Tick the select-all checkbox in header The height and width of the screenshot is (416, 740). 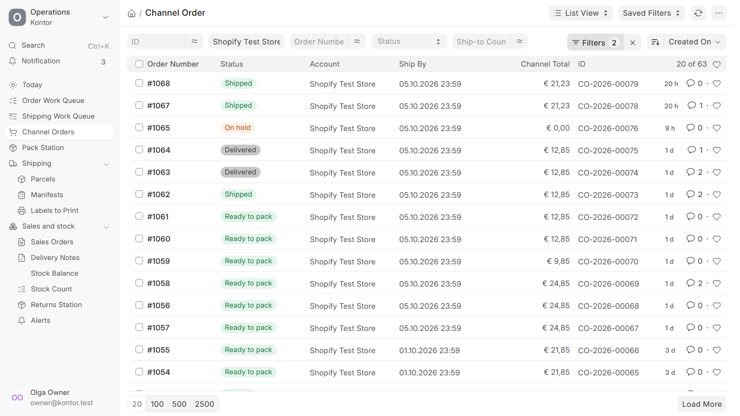(x=139, y=64)
